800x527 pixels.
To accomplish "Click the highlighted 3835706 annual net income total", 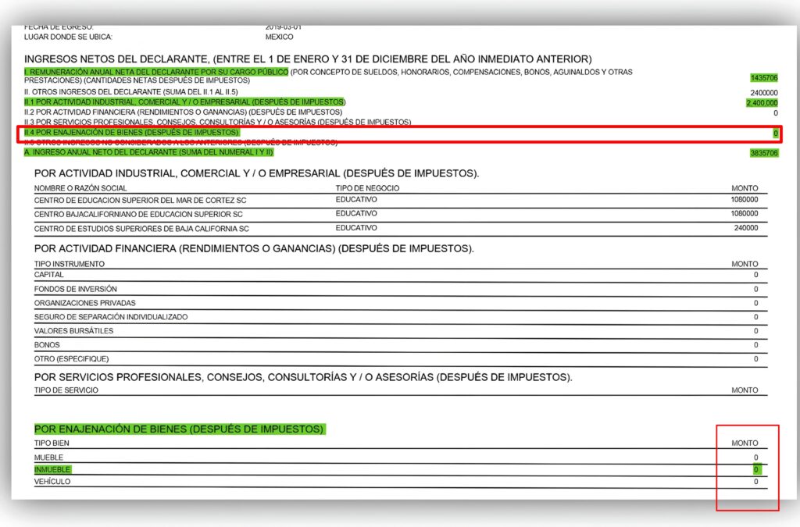I will [763, 154].
